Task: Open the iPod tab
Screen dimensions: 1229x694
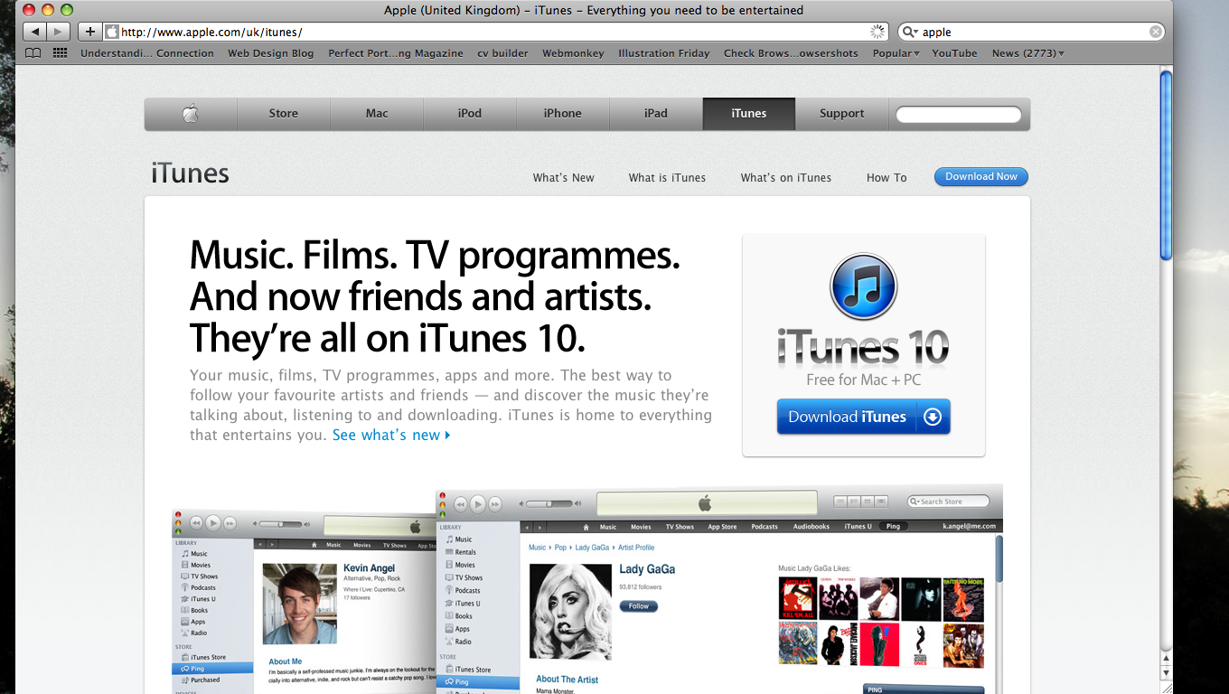Action: click(470, 113)
